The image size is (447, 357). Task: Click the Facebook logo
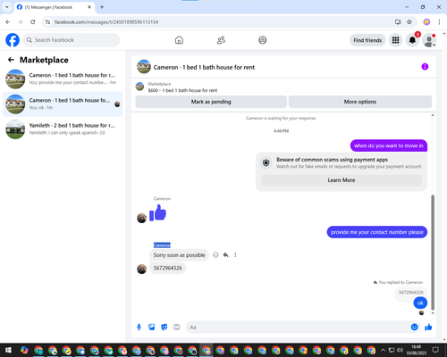click(13, 40)
